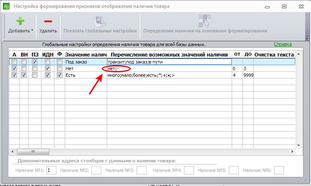Click the Наличие №6 input field
Image resolution: width=311 pixels, height=186 pixels.
click(279, 170)
